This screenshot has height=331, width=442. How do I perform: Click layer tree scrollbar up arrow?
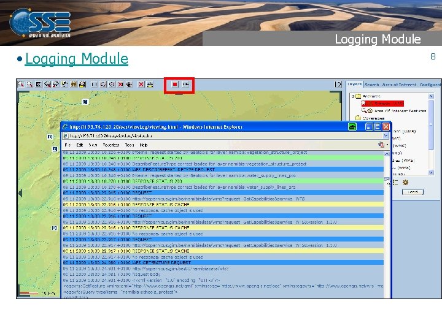click(x=431, y=96)
